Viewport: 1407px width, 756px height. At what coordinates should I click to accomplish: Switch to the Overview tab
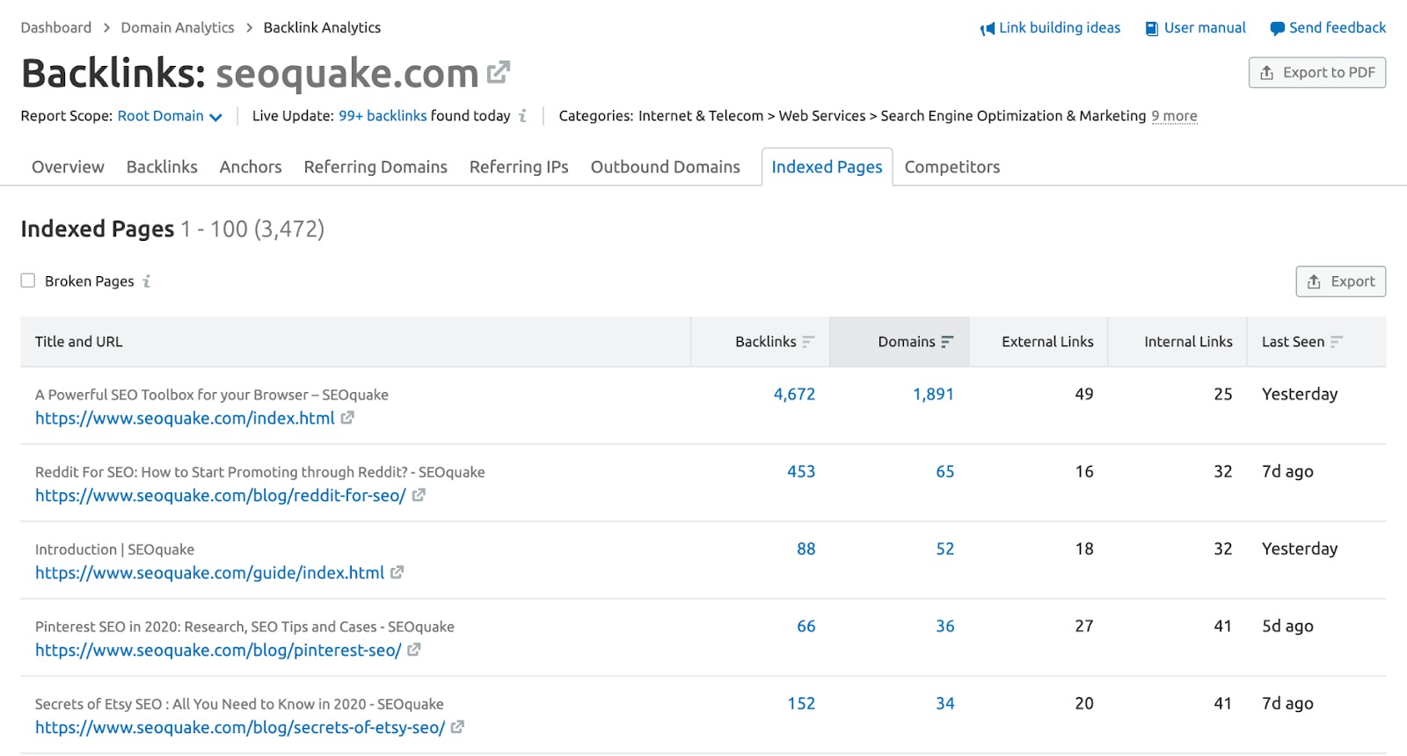68,167
